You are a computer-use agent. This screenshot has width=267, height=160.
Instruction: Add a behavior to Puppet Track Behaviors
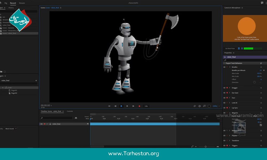point(261,63)
